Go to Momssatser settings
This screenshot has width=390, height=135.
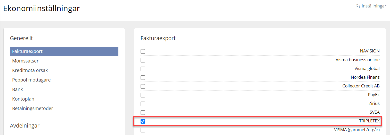click(25, 61)
